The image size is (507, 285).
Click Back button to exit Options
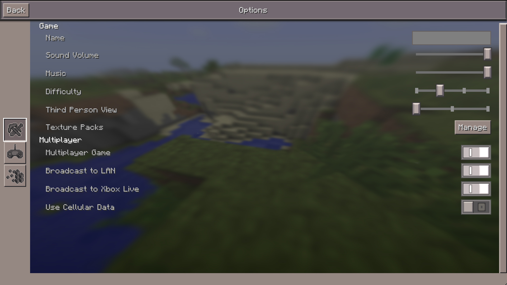coord(16,10)
